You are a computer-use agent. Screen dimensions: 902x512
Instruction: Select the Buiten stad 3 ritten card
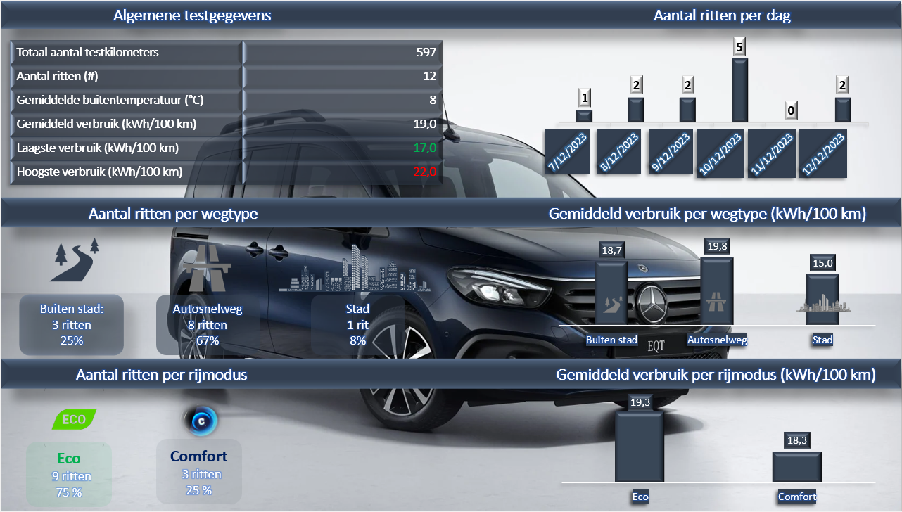click(72, 325)
